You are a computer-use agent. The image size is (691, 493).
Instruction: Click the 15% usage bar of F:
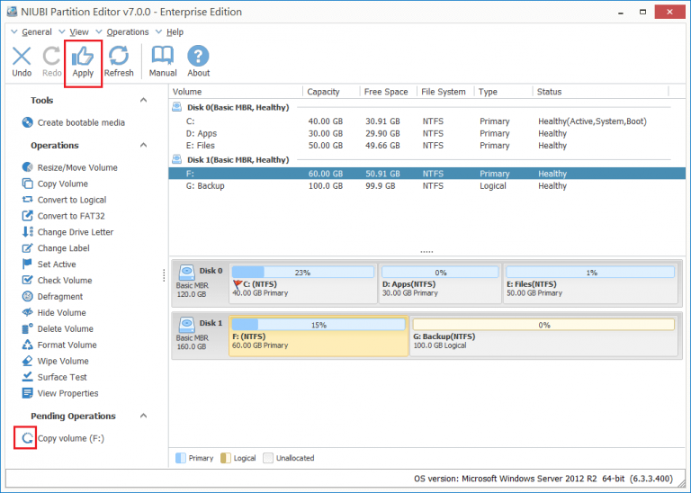[x=319, y=325]
